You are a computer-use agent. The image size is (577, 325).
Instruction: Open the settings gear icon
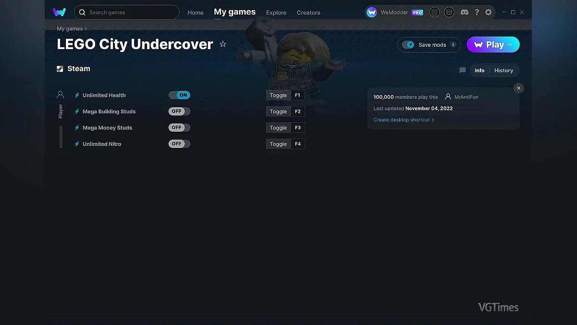[489, 13]
